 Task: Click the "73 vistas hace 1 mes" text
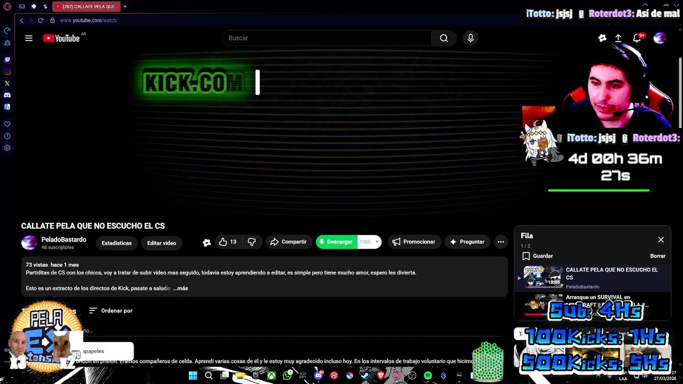tap(52, 265)
